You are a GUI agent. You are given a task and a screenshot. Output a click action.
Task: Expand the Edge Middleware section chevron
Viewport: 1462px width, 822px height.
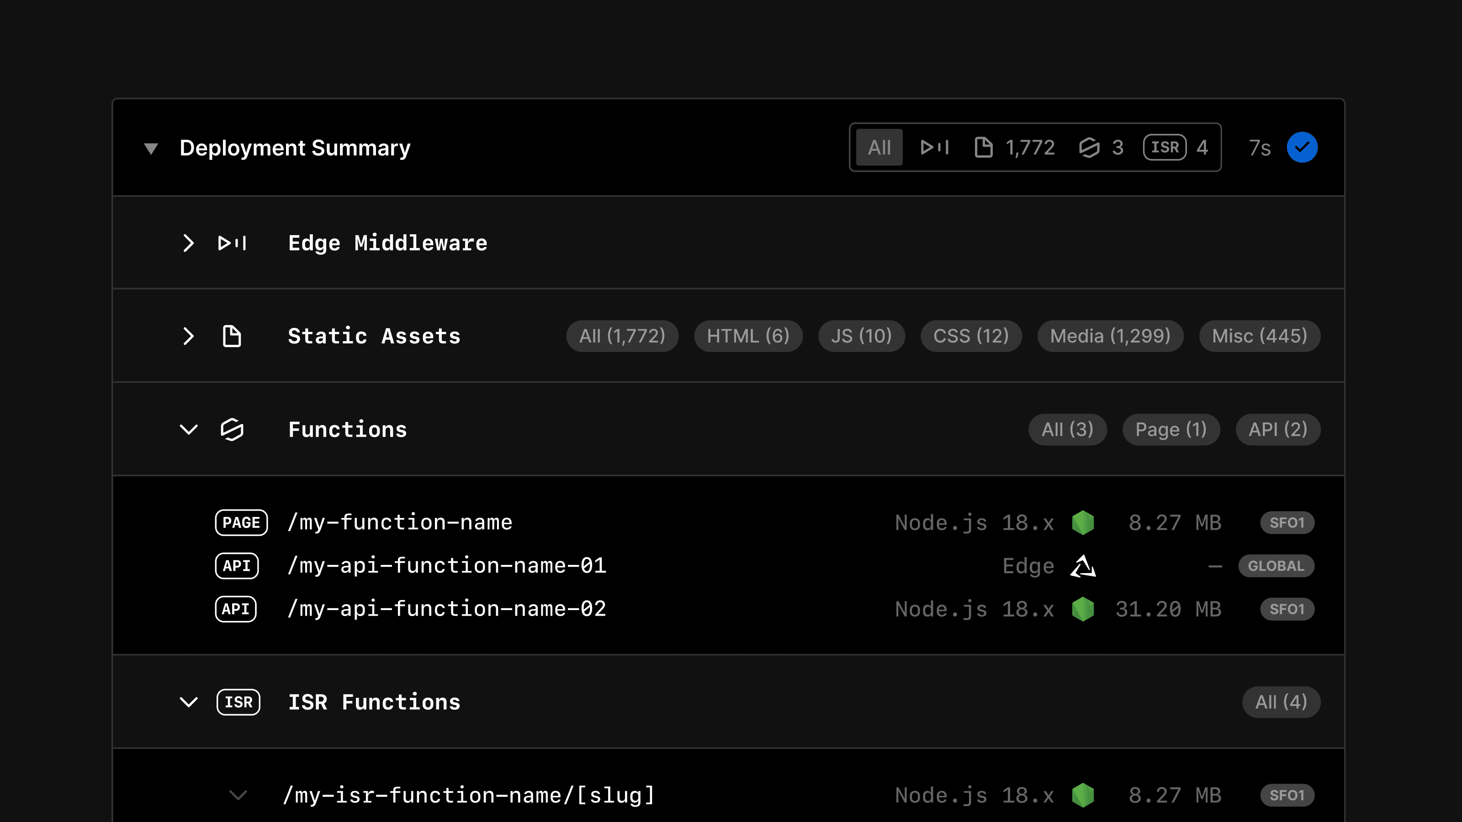[189, 243]
